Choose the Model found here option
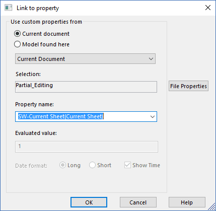Image resolution: width=216 pixels, height=211 pixels. pos(18,44)
